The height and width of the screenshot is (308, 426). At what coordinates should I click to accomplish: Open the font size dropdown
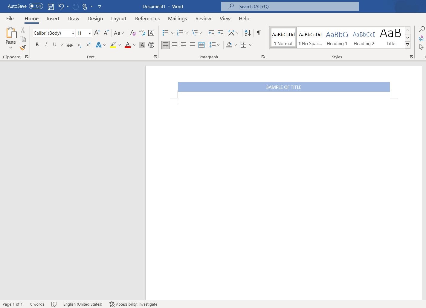pos(90,33)
